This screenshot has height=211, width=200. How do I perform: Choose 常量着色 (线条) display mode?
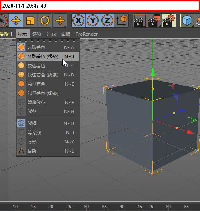click(x=48, y=93)
